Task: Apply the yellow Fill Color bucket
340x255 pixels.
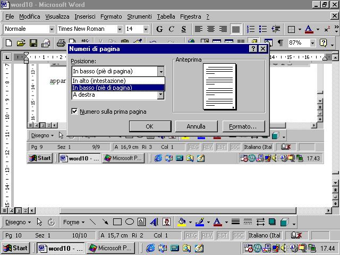Action: pos(182,222)
